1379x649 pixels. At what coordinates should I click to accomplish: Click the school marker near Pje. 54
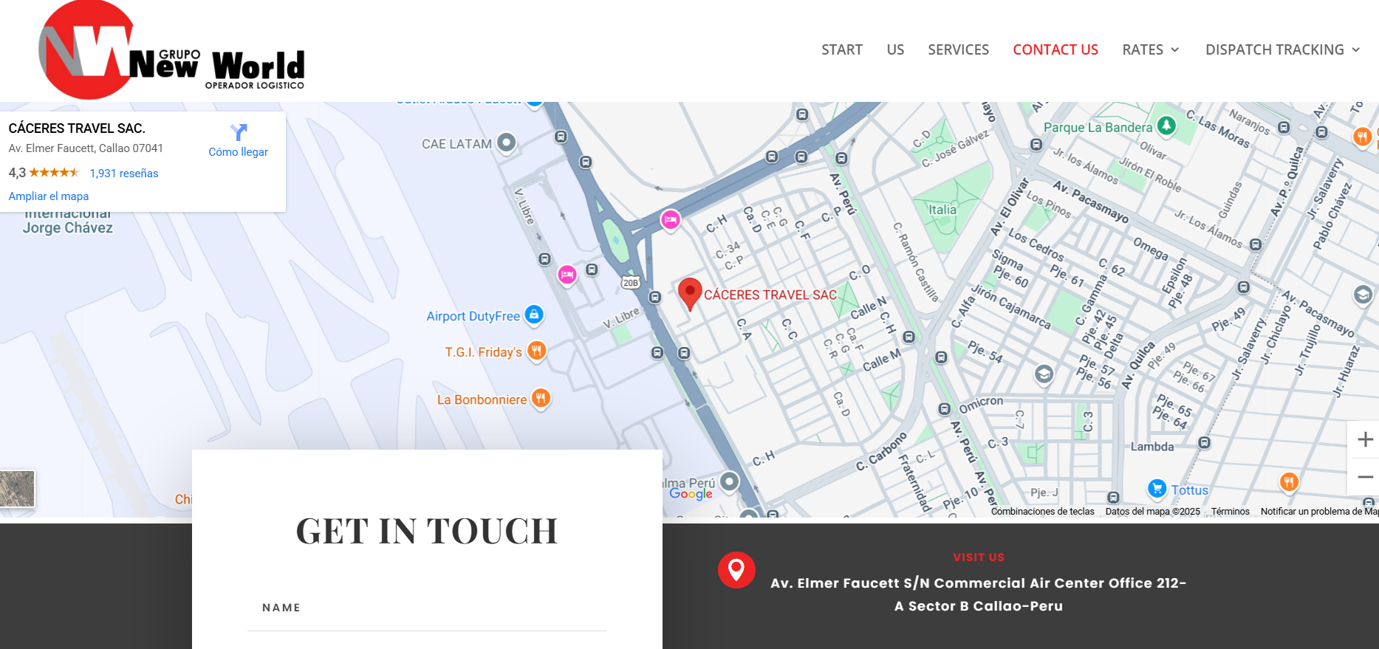[1044, 374]
